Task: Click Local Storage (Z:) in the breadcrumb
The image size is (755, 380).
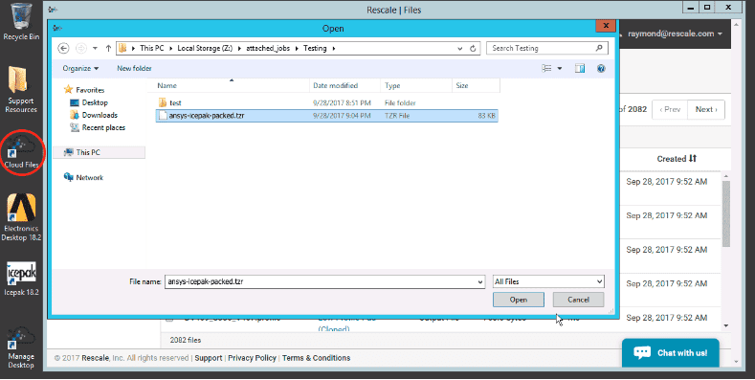Action: 205,48
